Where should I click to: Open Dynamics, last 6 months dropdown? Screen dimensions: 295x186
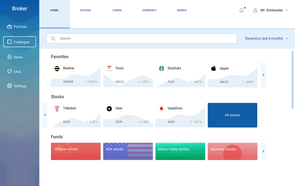[267, 38]
